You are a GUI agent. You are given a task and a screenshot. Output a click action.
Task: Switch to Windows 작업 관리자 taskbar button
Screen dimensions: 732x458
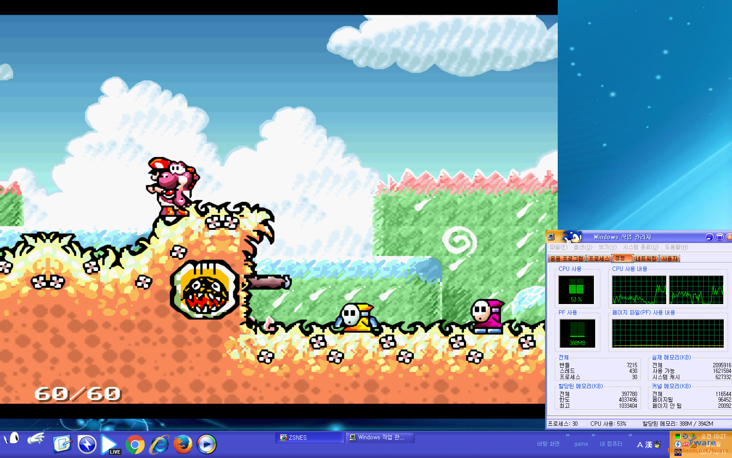click(x=380, y=437)
